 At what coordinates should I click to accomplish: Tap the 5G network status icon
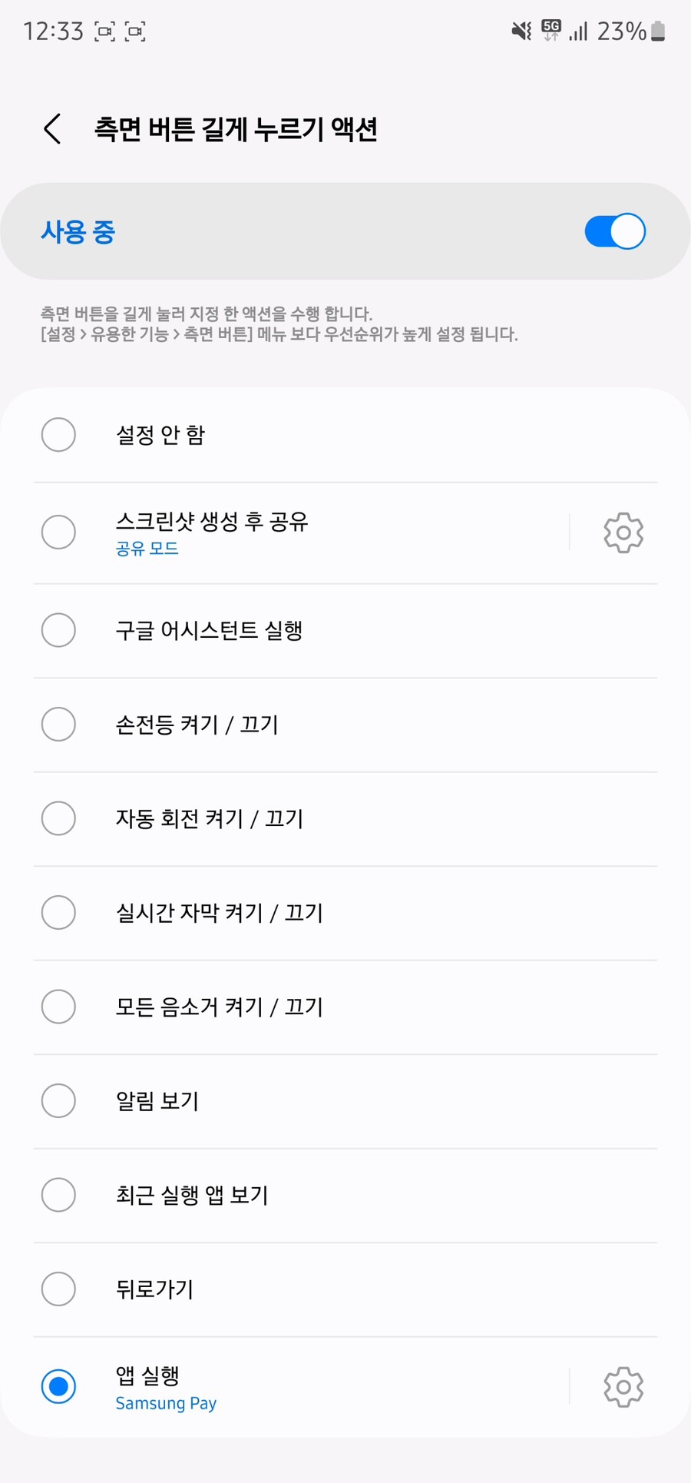(550, 31)
